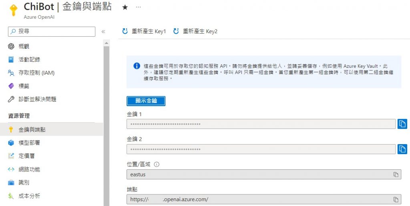The width and height of the screenshot is (410, 206).
Task: Click the 模型部署 cube icon
Action: (11, 143)
